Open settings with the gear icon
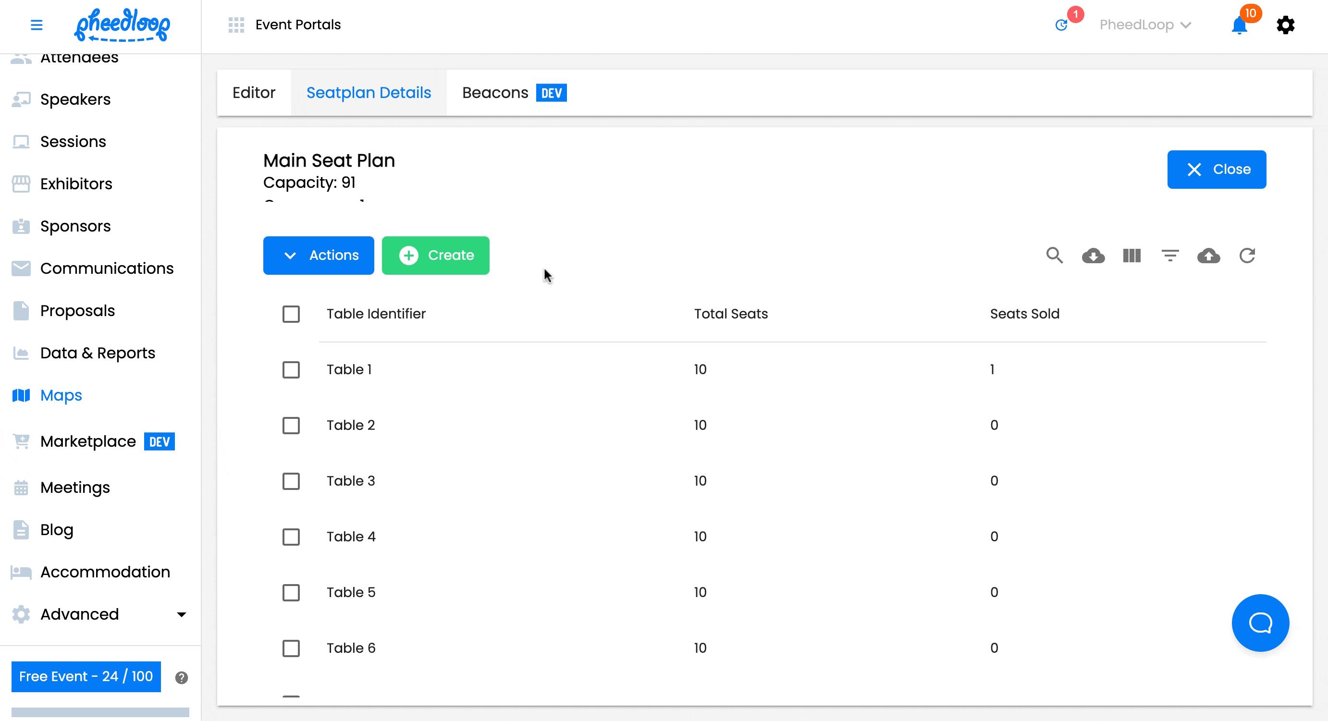 [1285, 24]
